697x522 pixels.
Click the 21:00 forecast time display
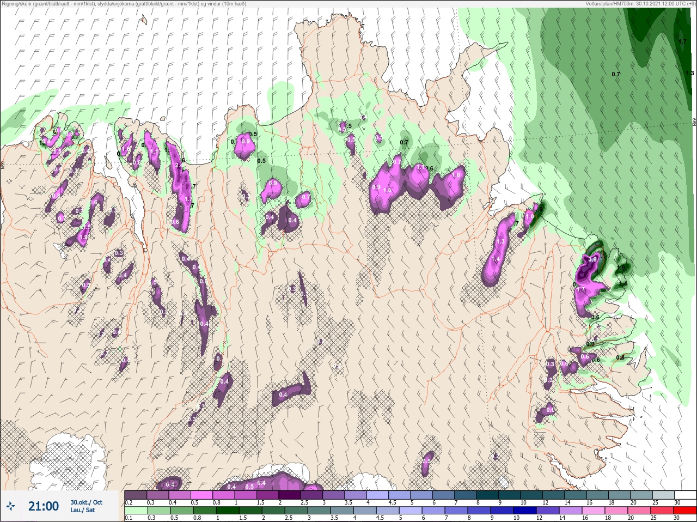coord(44,506)
